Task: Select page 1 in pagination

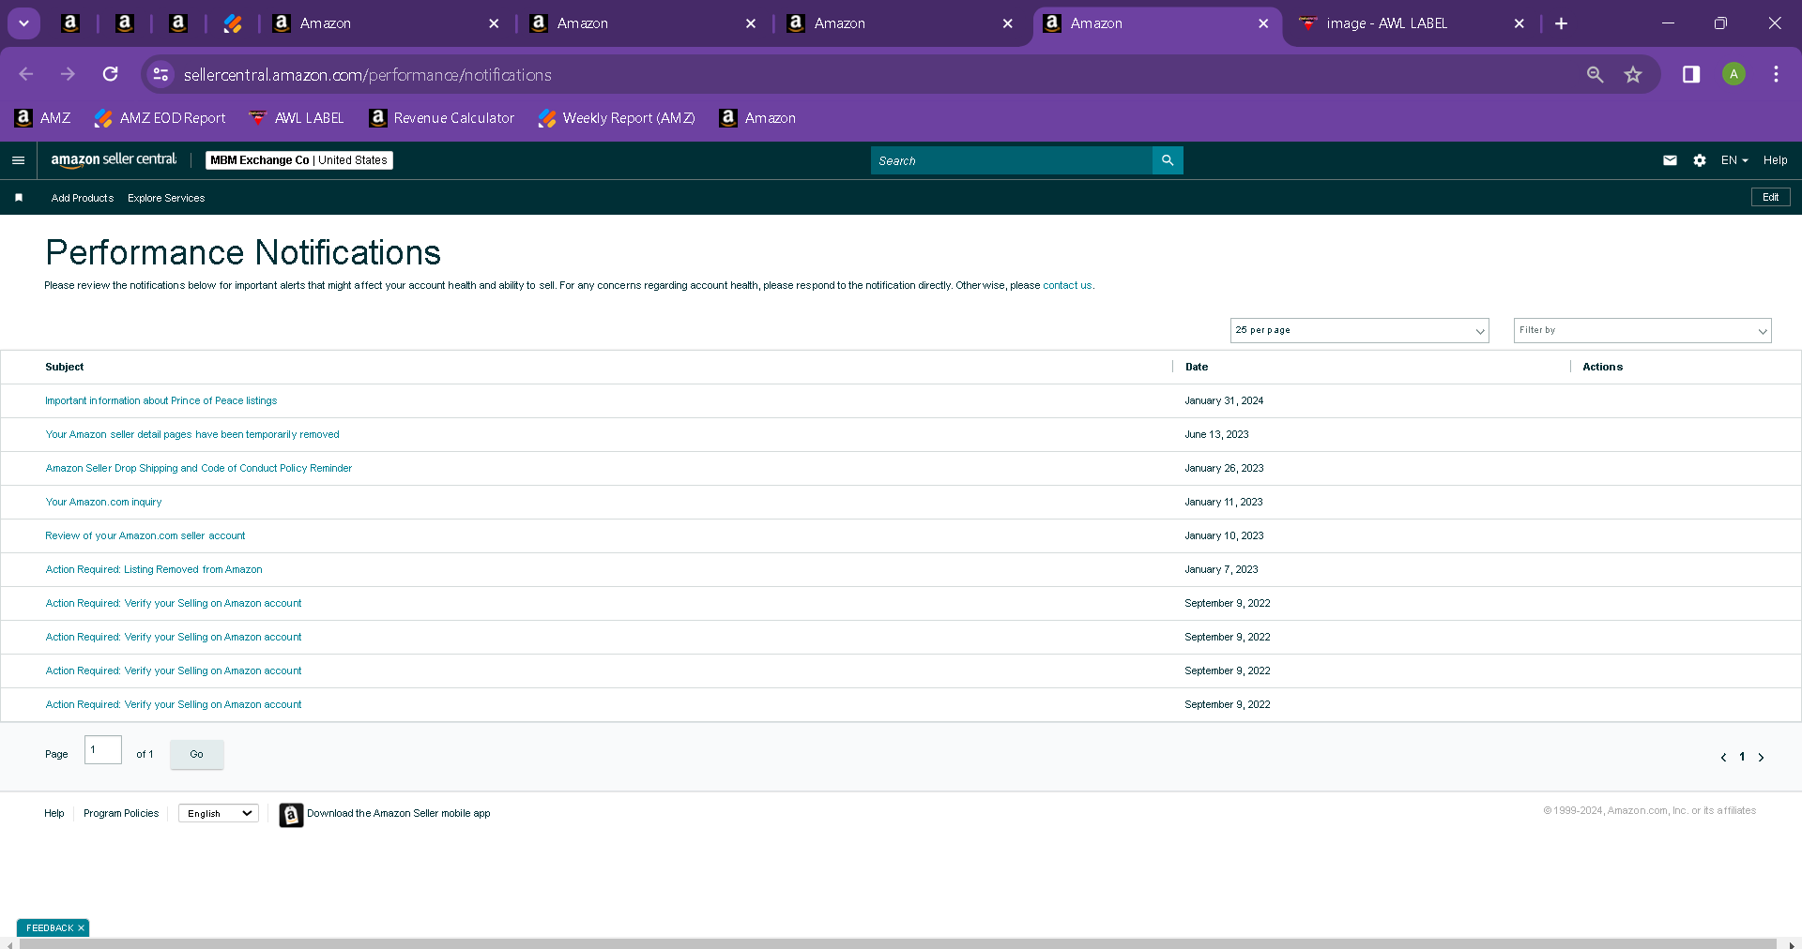Action: pyautogui.click(x=1742, y=757)
